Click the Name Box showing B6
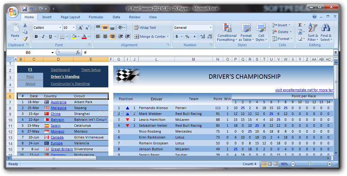Screen dimensions: 347x176 pyautogui.click(x=28, y=53)
